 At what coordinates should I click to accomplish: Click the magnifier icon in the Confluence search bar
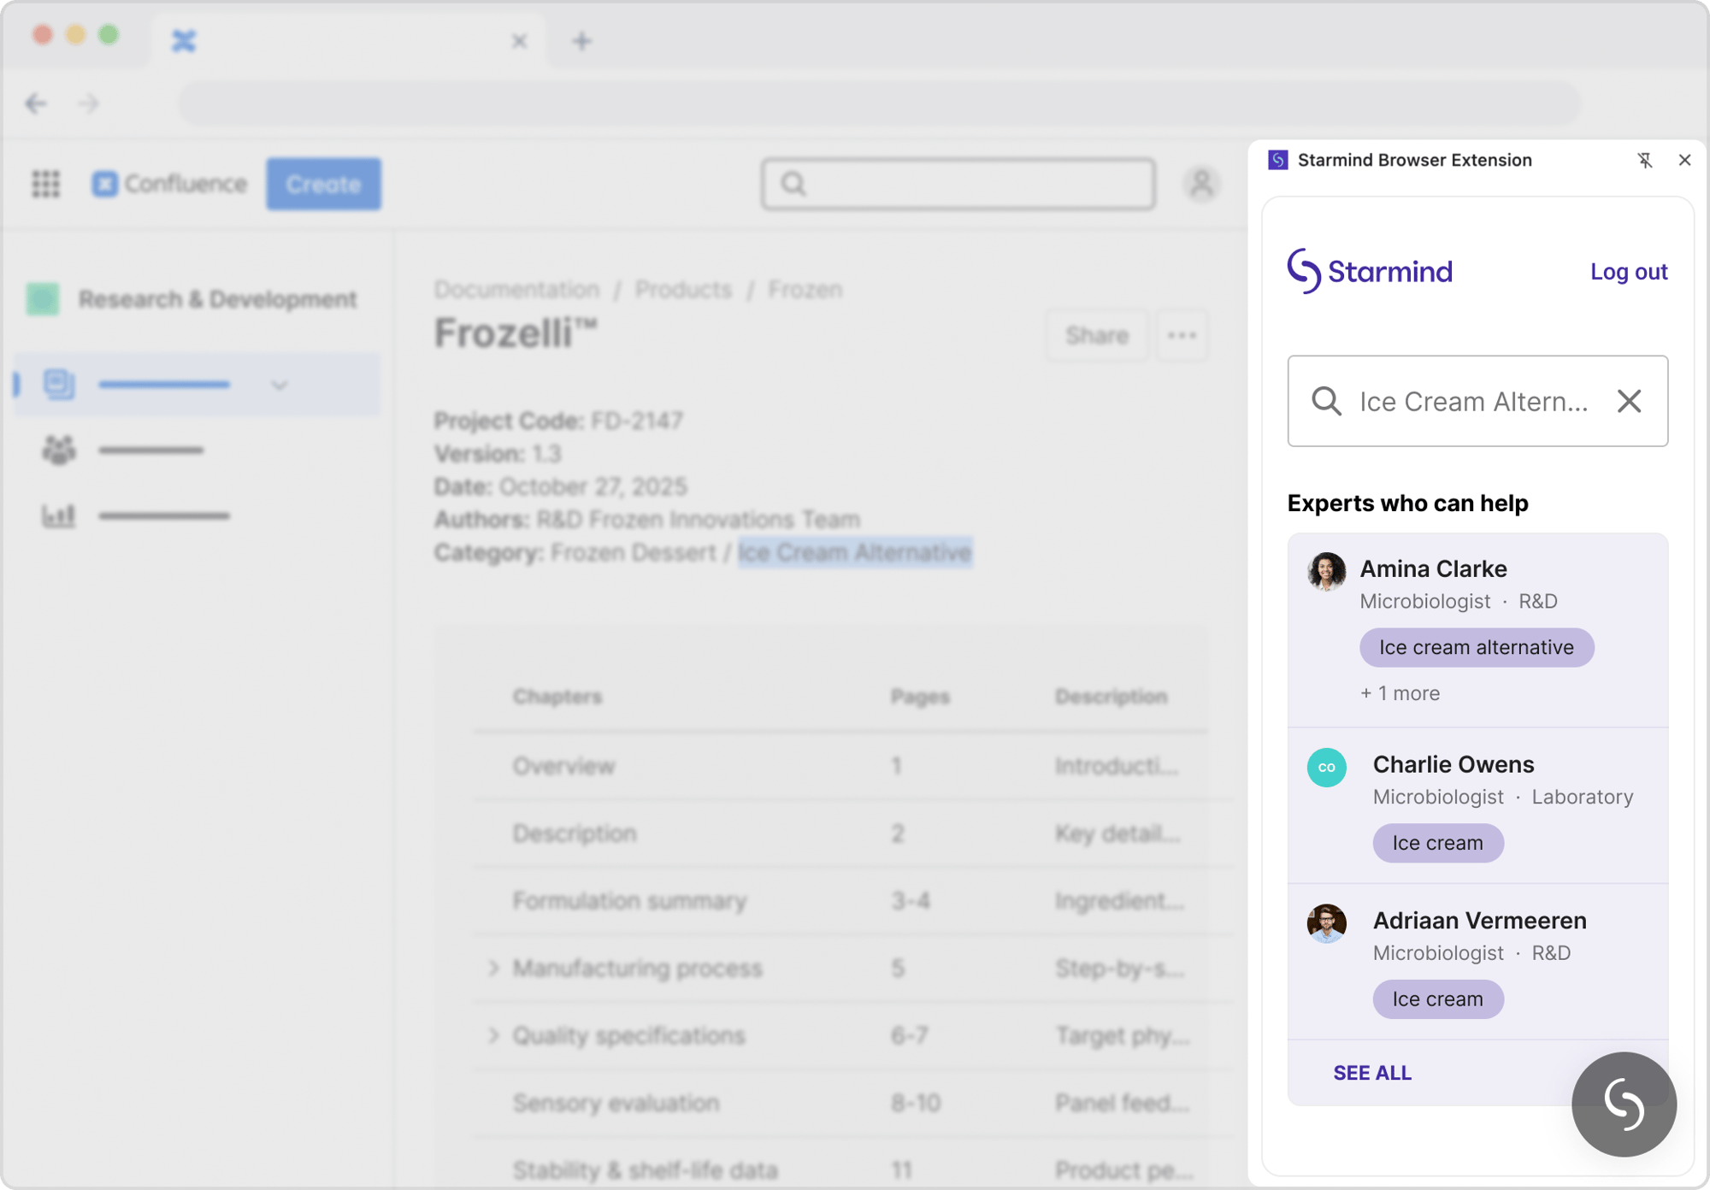tap(793, 185)
